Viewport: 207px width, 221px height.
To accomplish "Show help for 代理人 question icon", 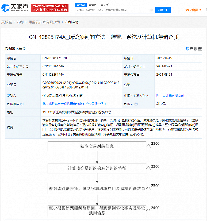I will pyautogui.click(x=136, y=104).
